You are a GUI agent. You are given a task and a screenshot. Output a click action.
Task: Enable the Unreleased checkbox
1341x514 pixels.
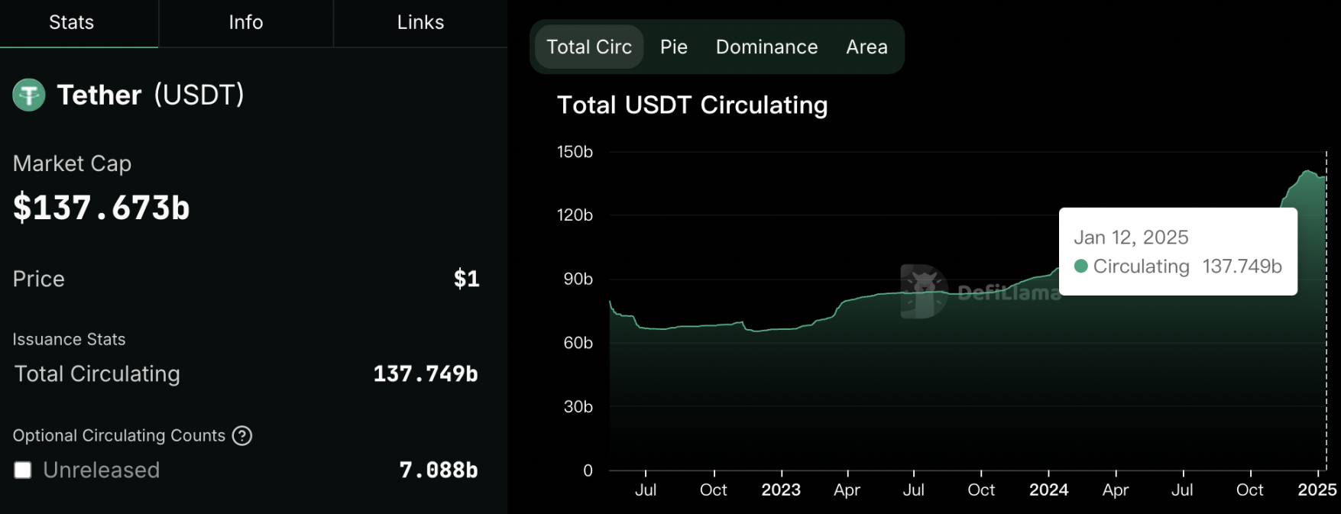[x=23, y=470]
